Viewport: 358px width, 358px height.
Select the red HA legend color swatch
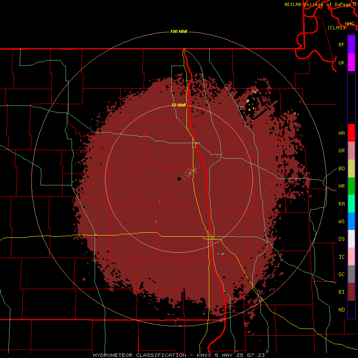coord(351,133)
